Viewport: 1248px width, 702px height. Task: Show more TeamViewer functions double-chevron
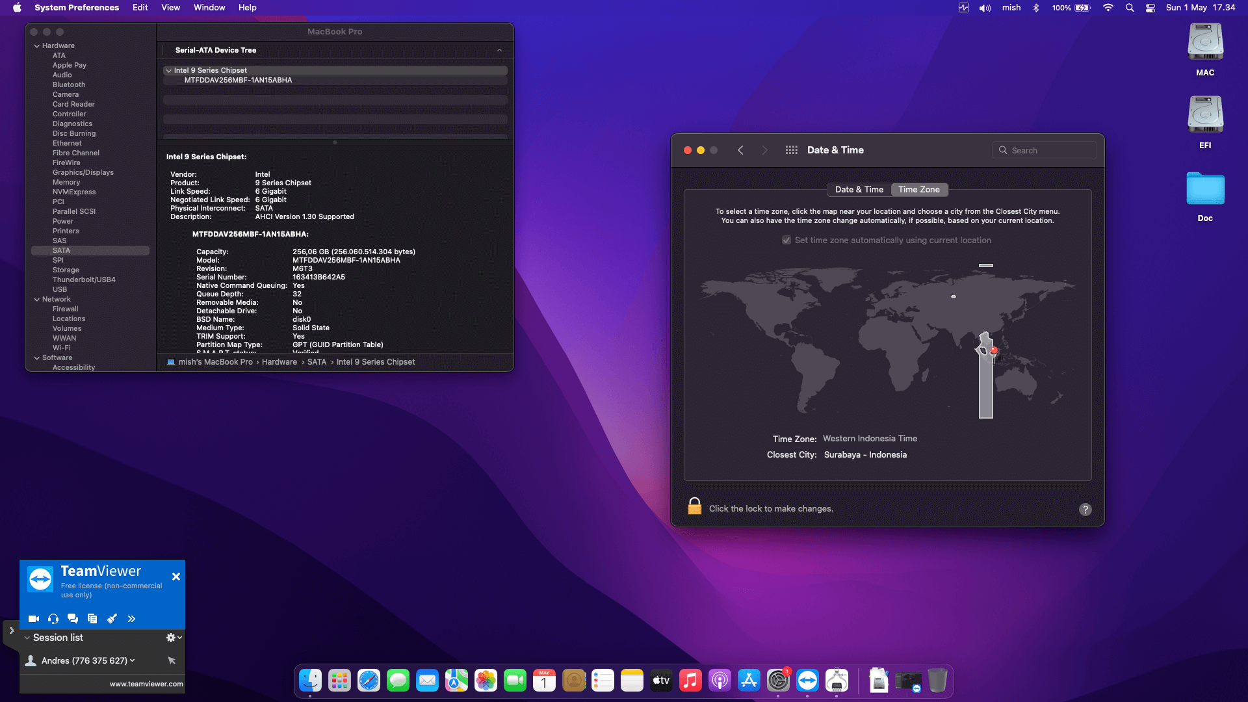point(131,619)
